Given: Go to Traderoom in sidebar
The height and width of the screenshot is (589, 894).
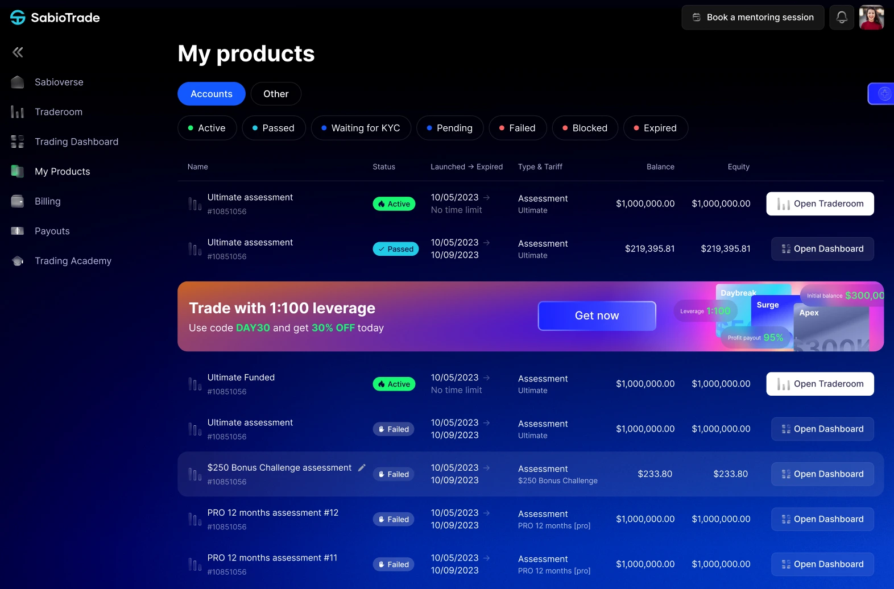Looking at the screenshot, I should coord(58,112).
